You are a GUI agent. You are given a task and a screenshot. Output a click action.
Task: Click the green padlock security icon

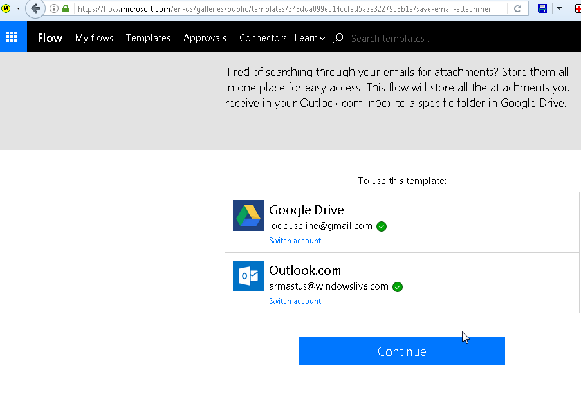pos(66,8)
